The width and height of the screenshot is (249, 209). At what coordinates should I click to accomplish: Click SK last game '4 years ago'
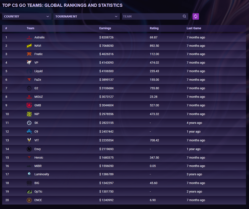point(194,123)
